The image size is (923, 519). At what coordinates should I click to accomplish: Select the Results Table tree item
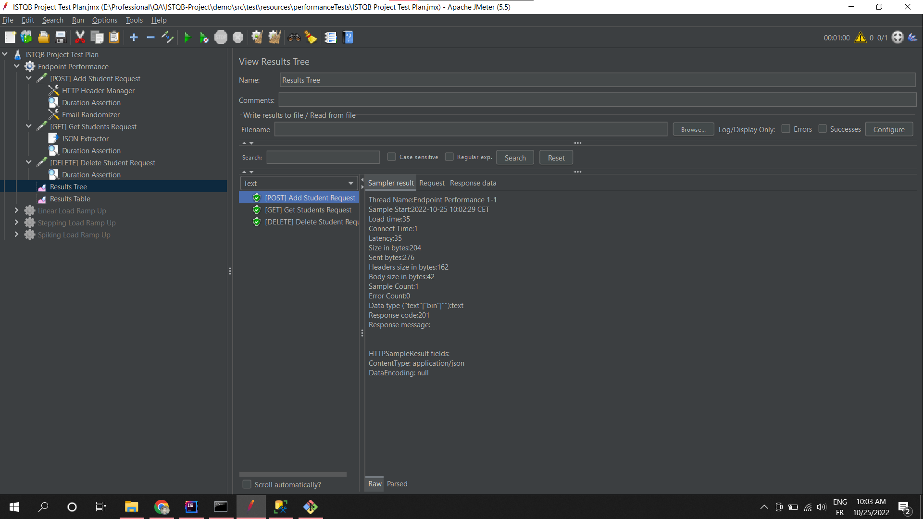[71, 198]
